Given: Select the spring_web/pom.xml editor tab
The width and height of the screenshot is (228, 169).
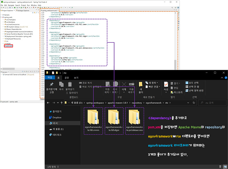Looking at the screenshot, I should point(49,11).
